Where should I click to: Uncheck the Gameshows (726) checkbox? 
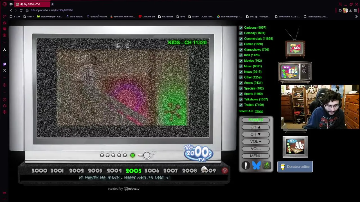241,50
